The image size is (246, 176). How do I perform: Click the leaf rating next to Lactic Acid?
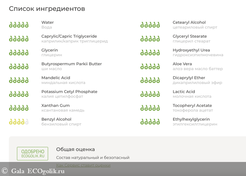click(150, 94)
